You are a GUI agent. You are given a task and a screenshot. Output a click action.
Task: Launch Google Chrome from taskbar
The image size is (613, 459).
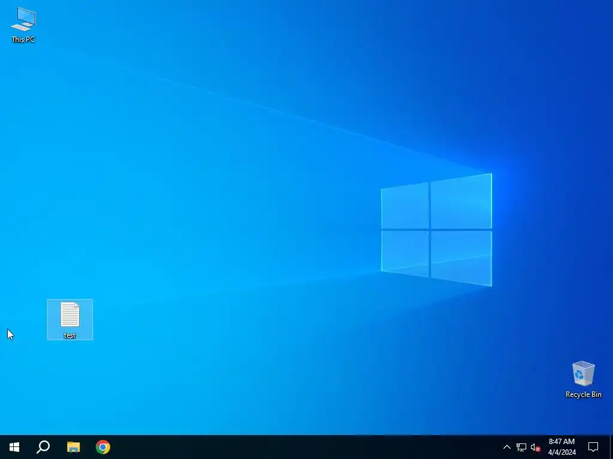103,447
